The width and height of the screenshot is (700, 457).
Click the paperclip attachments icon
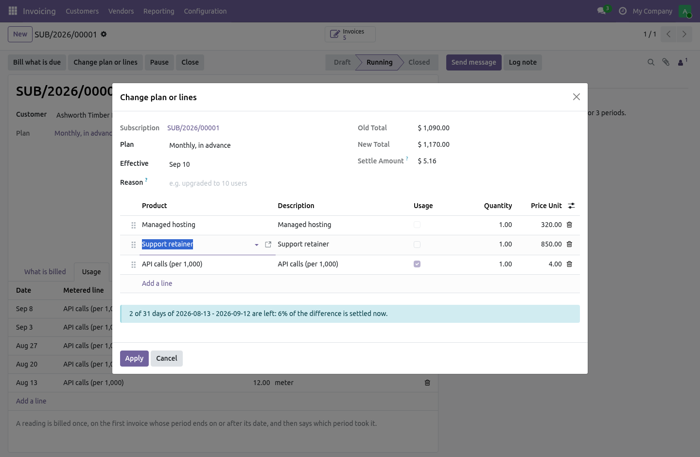click(x=666, y=62)
